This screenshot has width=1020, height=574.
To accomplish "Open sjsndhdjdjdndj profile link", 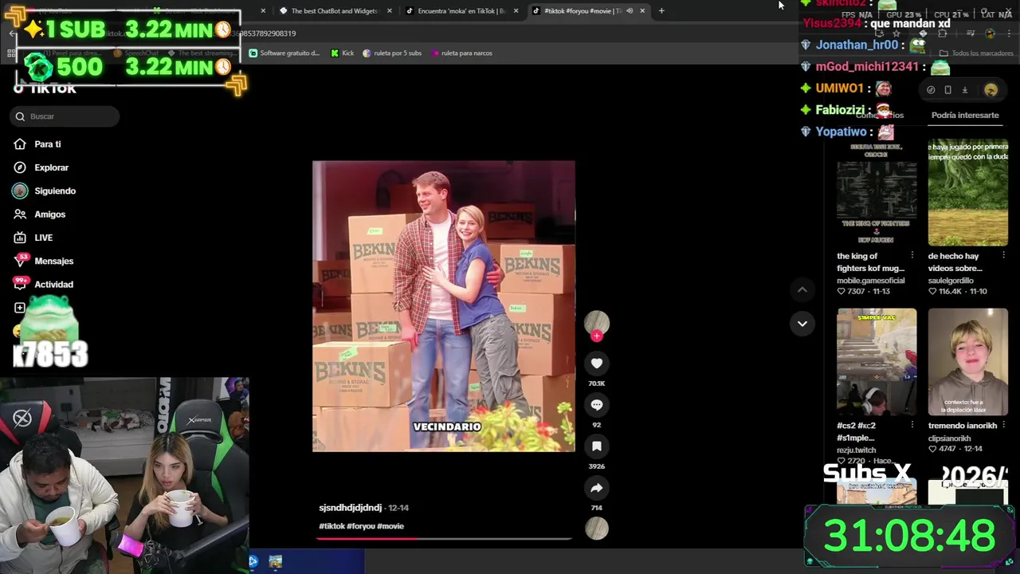I will pyautogui.click(x=350, y=508).
